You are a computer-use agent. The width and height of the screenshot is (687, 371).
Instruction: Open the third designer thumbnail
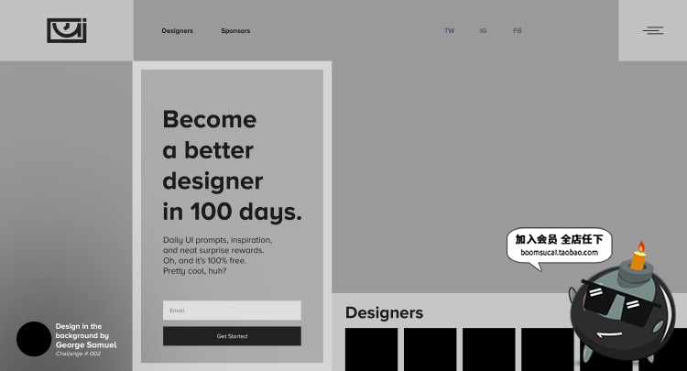(488, 350)
